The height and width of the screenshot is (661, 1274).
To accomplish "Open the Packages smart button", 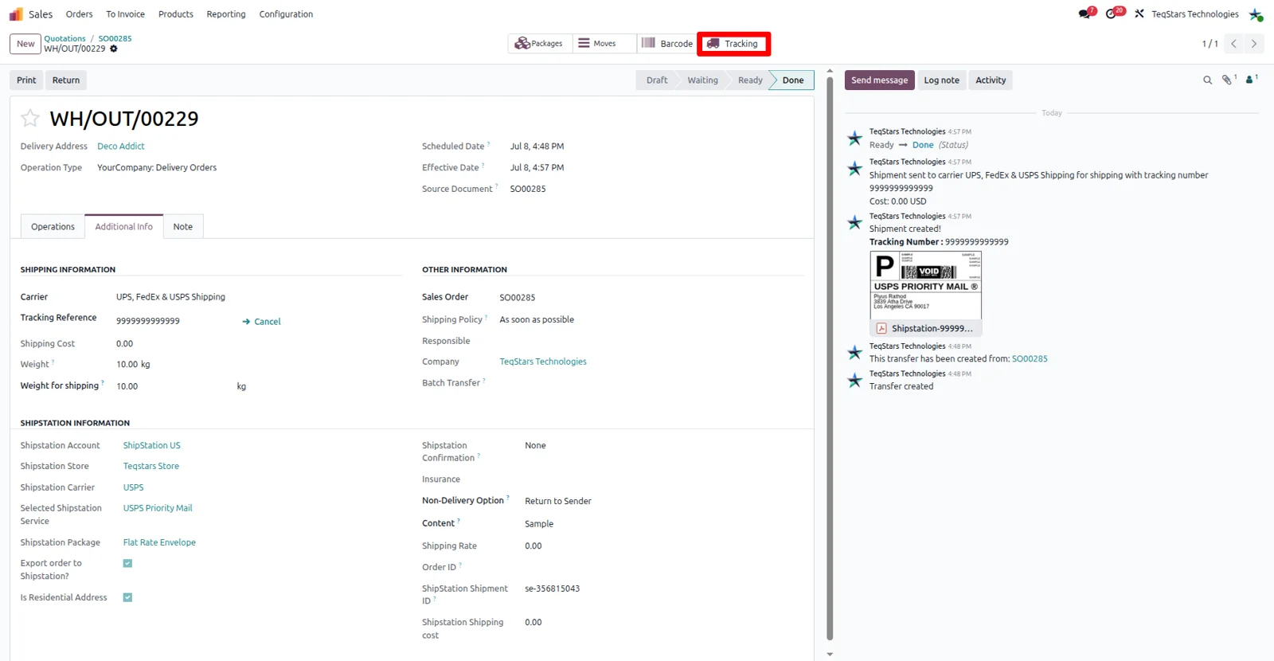I will point(539,44).
